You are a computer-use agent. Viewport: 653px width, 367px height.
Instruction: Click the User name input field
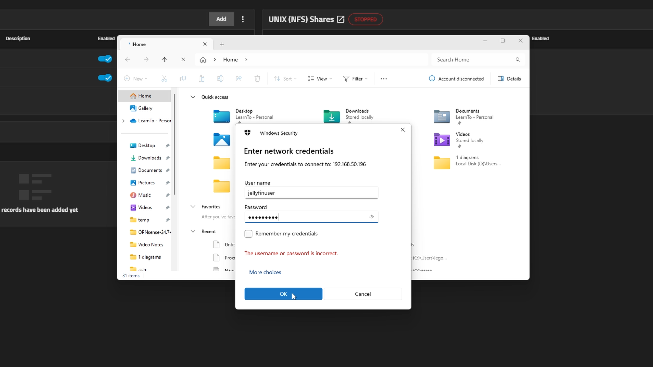[311, 193]
